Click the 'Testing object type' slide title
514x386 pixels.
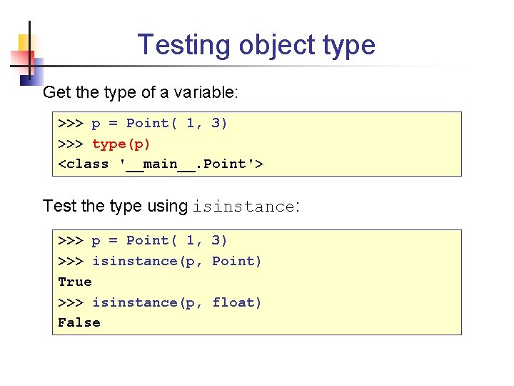pyautogui.click(x=256, y=44)
